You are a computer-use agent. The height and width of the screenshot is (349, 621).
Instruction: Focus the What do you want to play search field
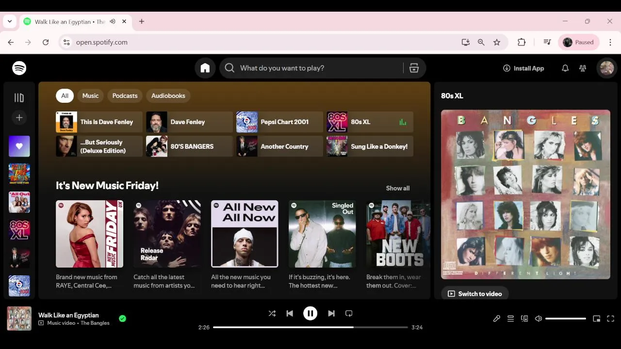(320, 68)
